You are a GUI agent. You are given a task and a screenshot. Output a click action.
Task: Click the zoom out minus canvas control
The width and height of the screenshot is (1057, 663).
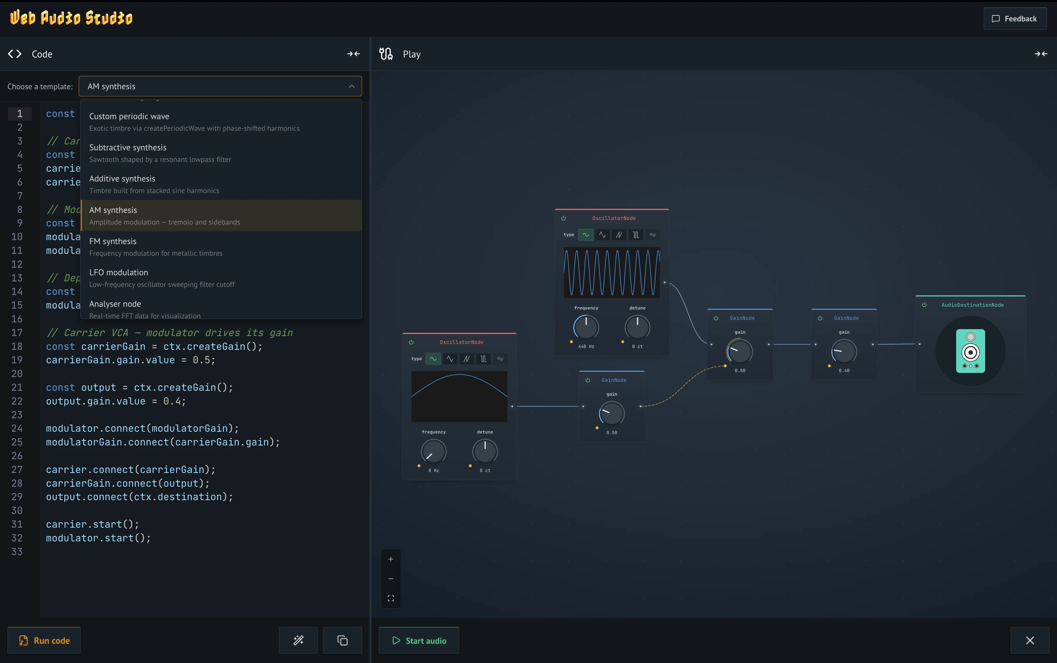(391, 579)
